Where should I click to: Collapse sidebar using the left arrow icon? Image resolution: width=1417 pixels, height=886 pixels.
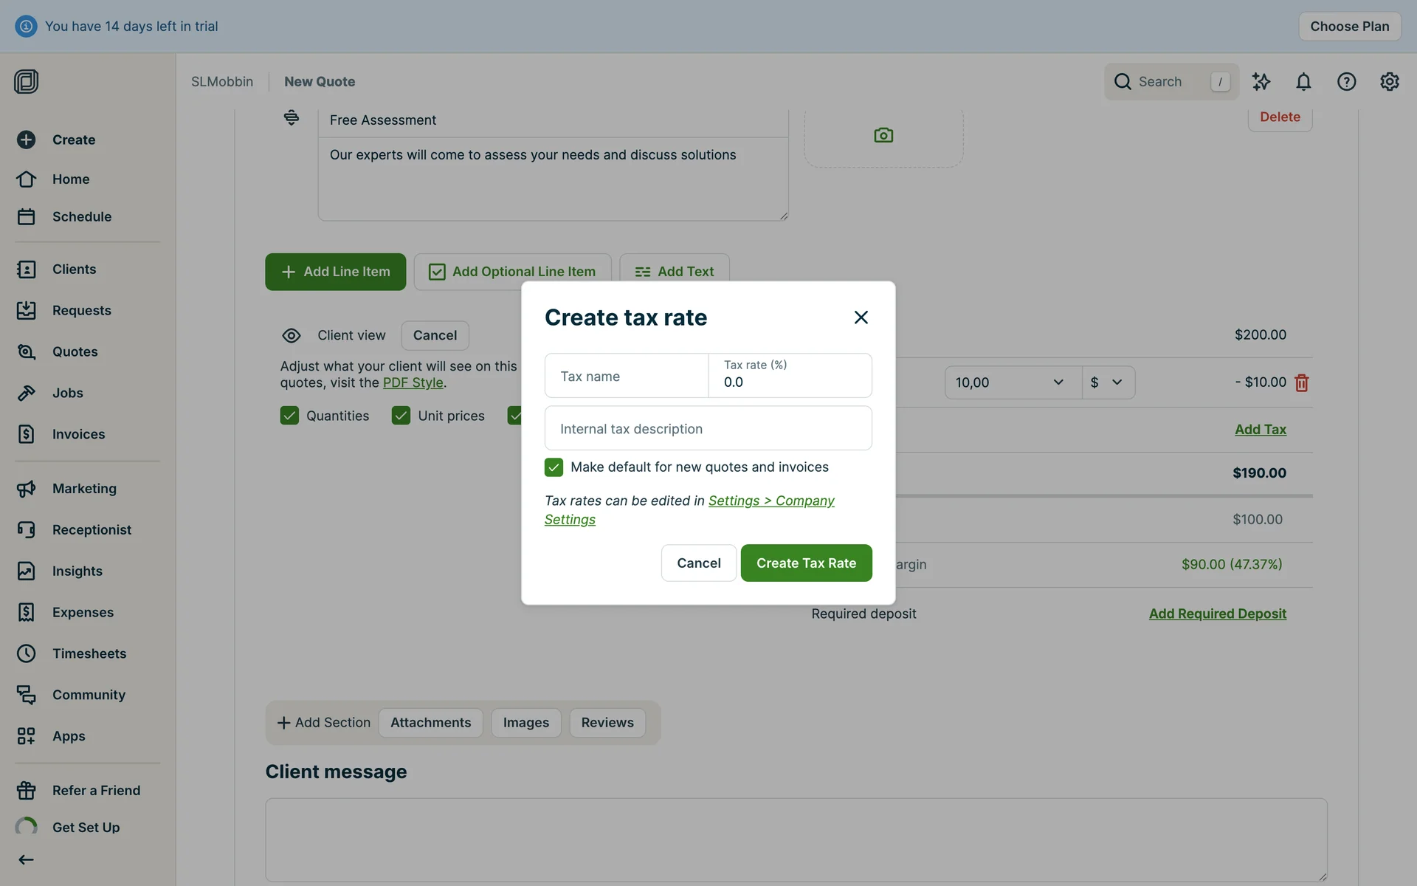click(26, 859)
